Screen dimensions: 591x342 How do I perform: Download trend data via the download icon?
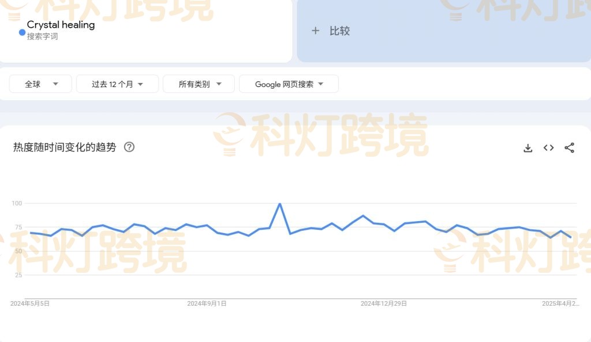click(528, 148)
